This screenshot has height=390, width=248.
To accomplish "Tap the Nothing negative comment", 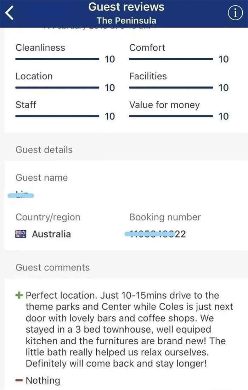I will click(x=43, y=380).
